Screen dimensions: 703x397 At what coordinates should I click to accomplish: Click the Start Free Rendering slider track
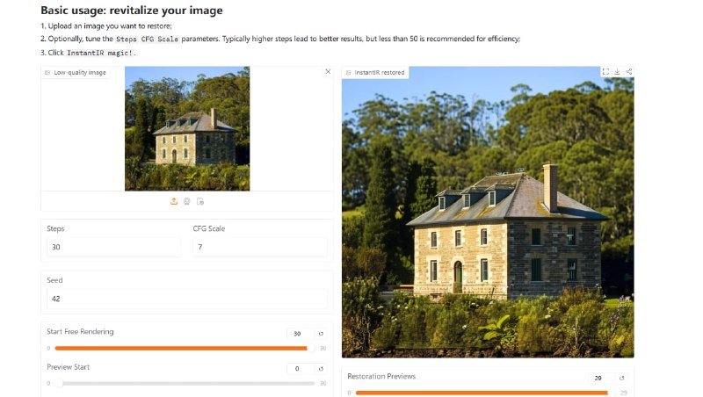coord(176,349)
